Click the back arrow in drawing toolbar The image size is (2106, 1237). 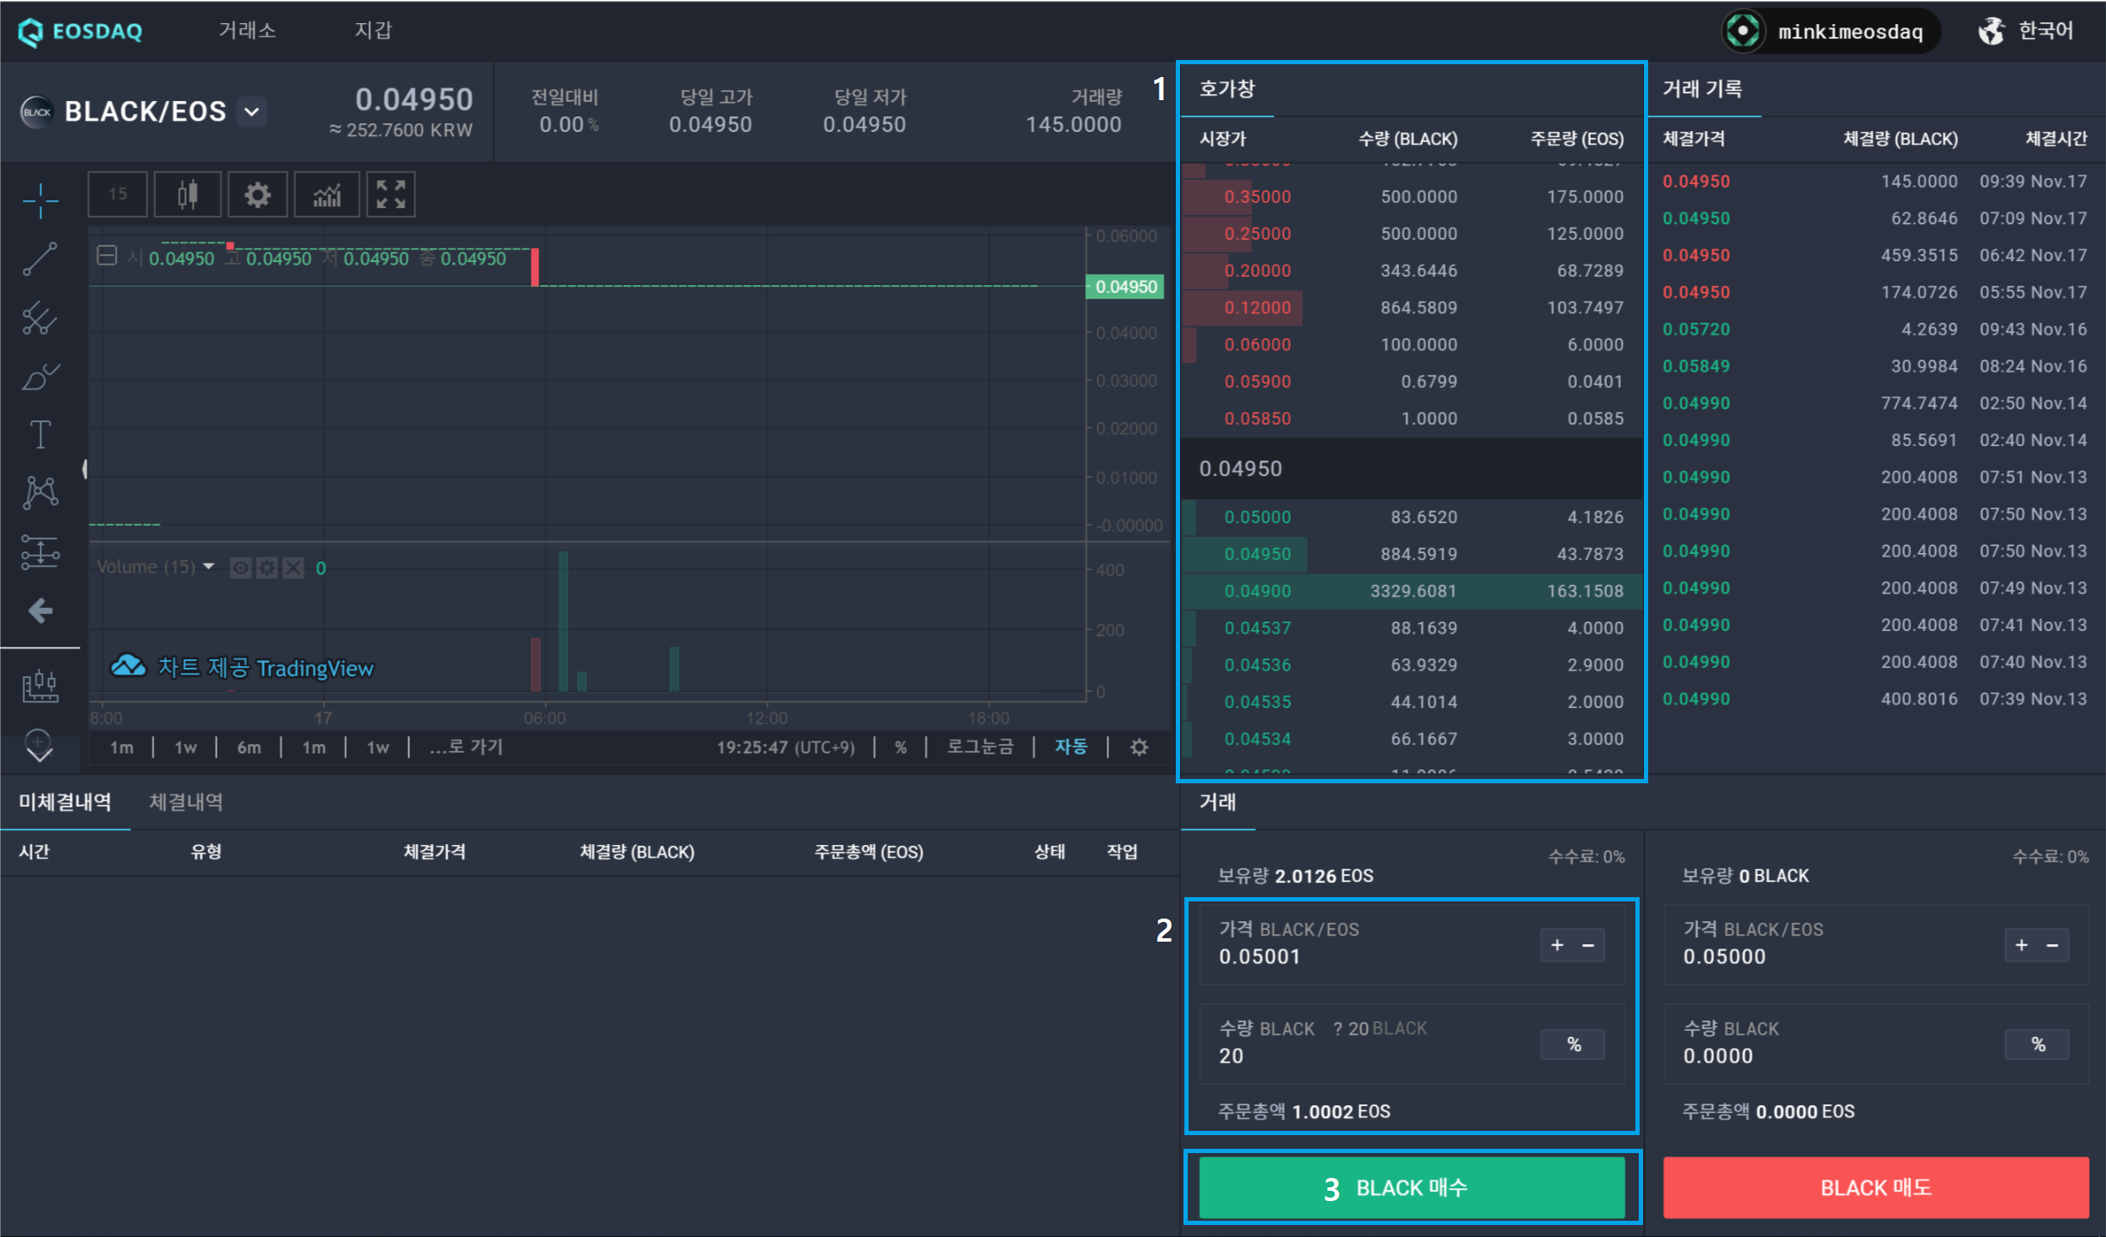click(x=40, y=610)
